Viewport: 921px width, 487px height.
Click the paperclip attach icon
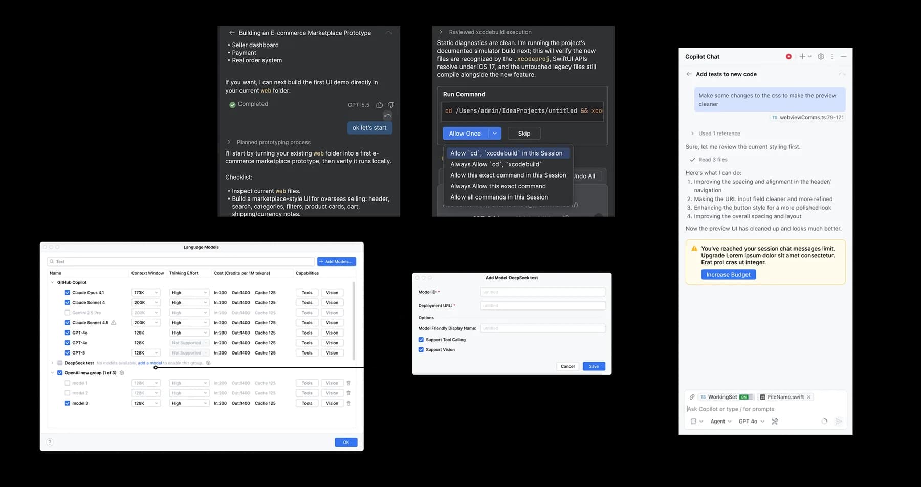click(692, 397)
